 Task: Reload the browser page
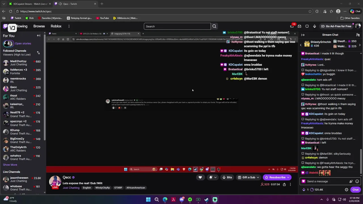pos(10,11)
